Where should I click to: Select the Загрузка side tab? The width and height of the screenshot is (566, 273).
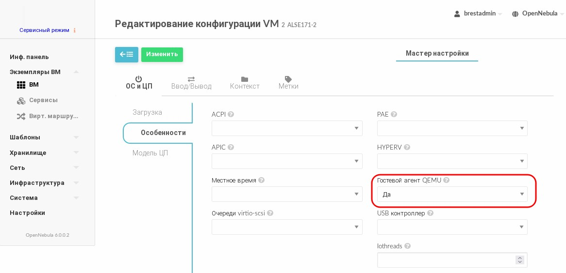147,112
